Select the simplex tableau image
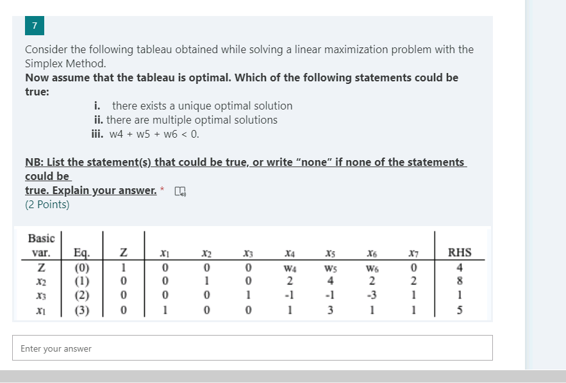 (x=253, y=272)
